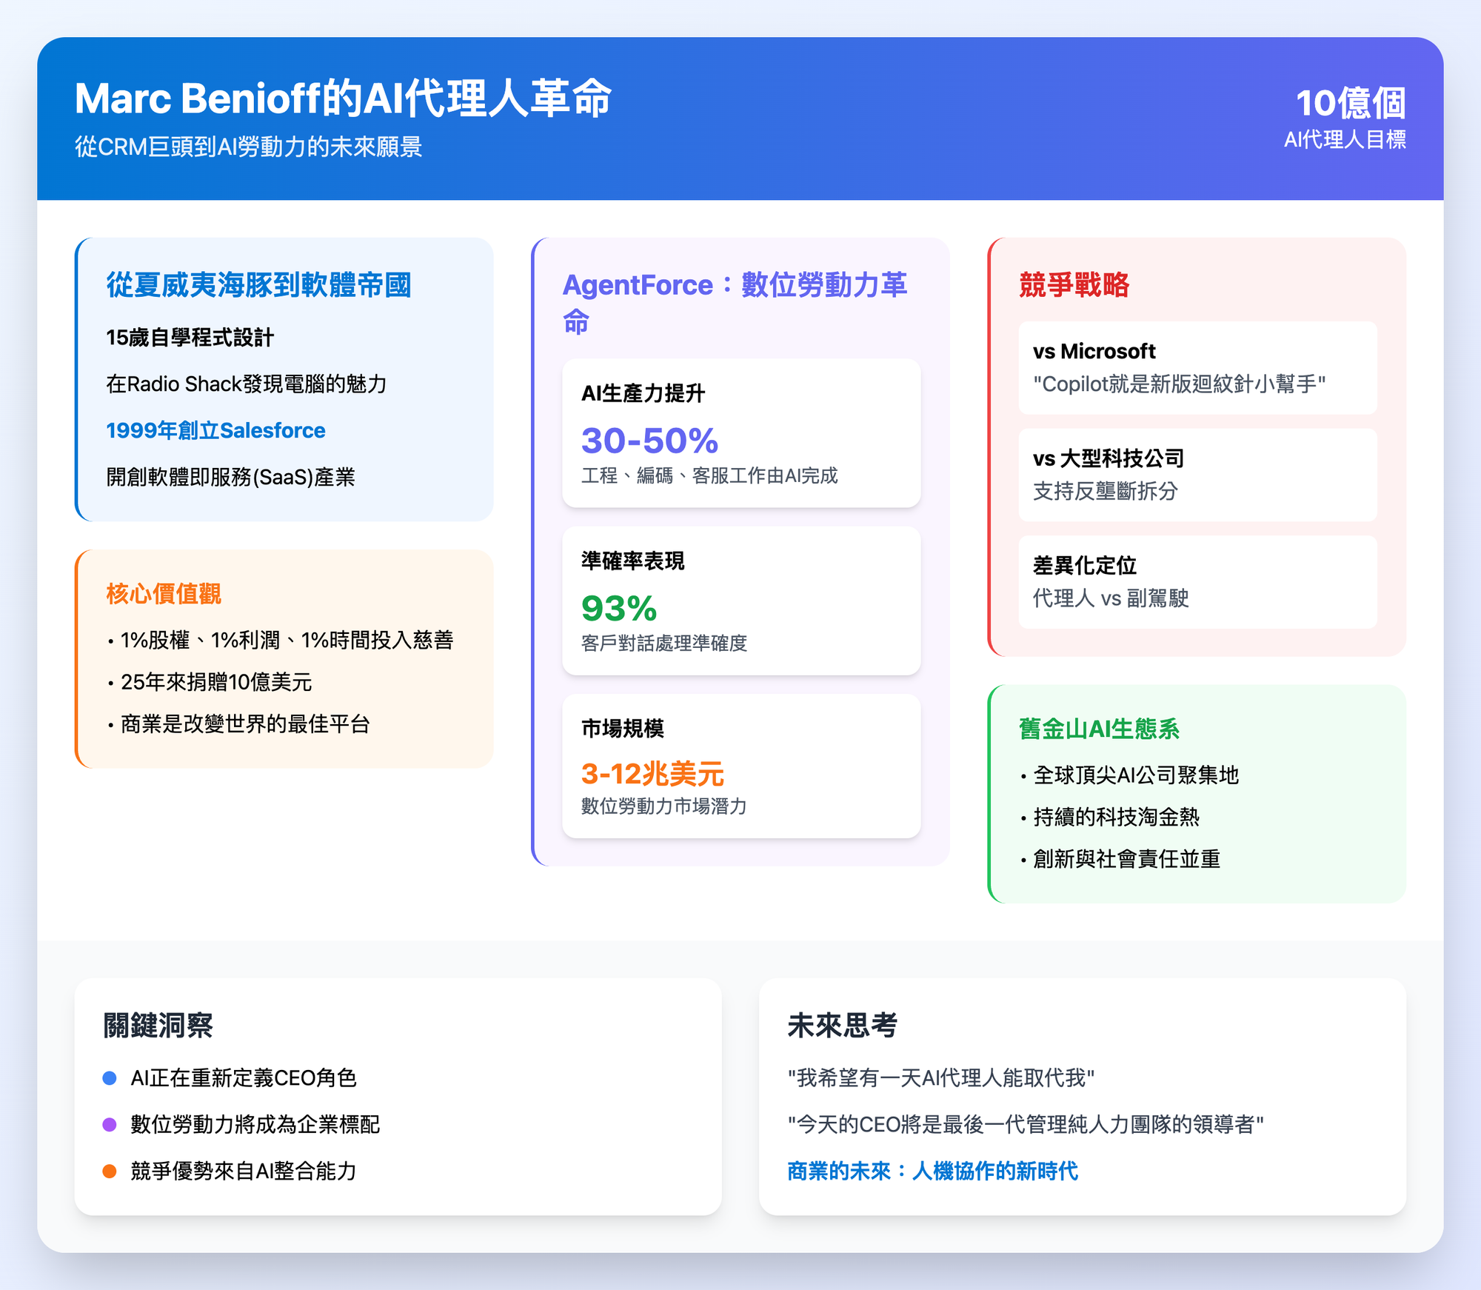Click the text "代理人 vs 副駕駛"
Image resolution: width=1481 pixels, height=1290 pixels.
click(x=1111, y=598)
